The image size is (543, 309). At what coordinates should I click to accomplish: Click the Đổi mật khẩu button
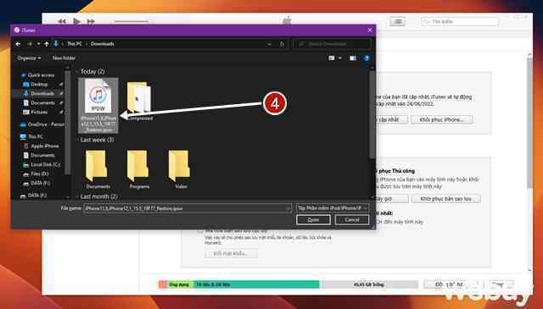point(231,254)
